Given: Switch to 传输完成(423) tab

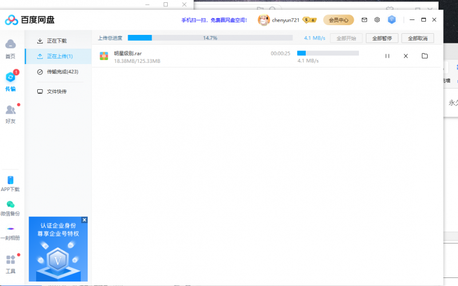Looking at the screenshot, I should tap(62, 72).
